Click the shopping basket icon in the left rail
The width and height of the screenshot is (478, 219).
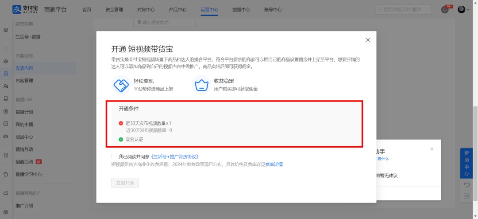pyautogui.click(x=6, y=174)
